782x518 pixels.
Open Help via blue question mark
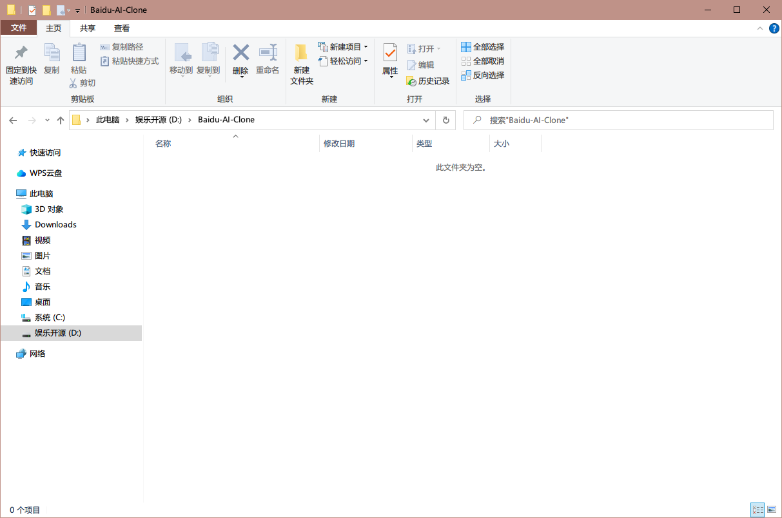pos(774,28)
